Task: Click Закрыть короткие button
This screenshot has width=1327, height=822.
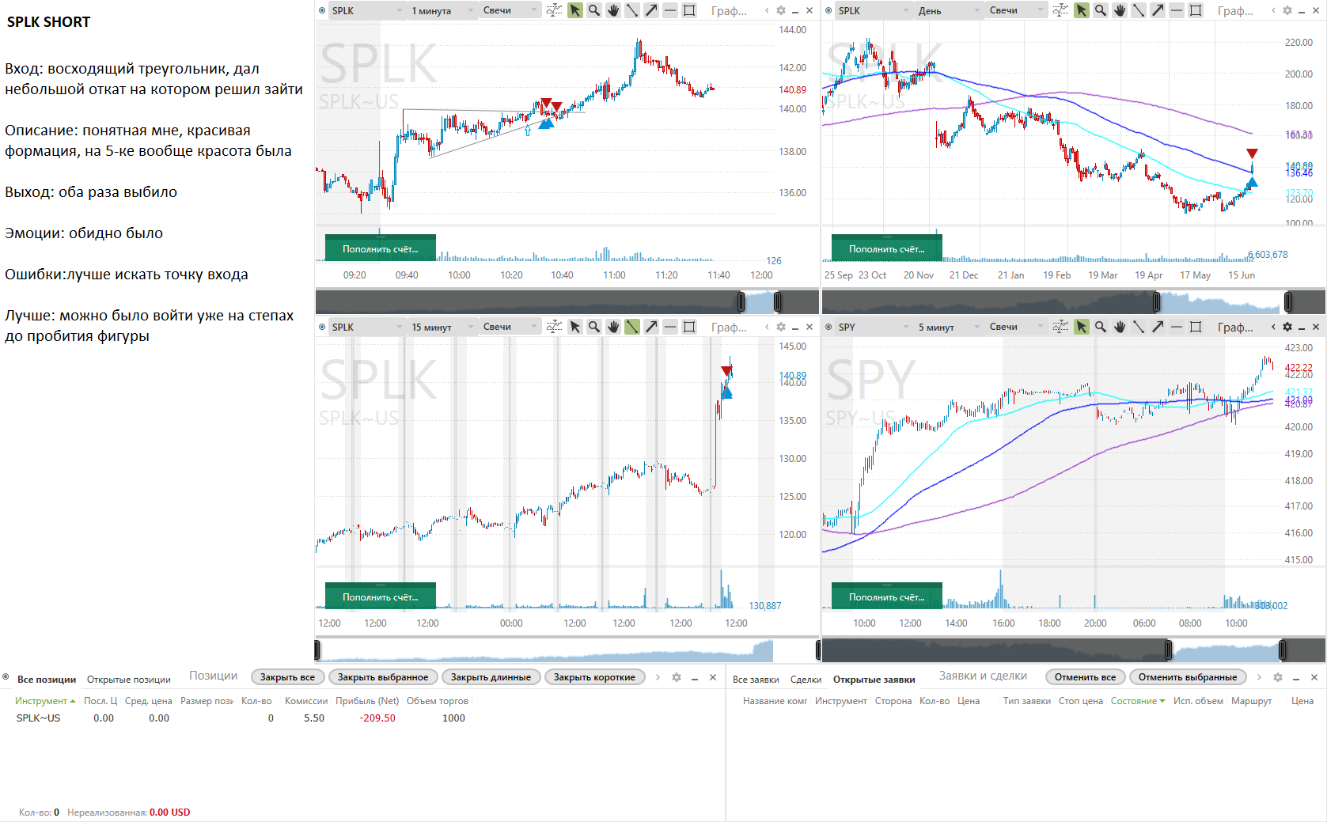Action: (x=594, y=677)
